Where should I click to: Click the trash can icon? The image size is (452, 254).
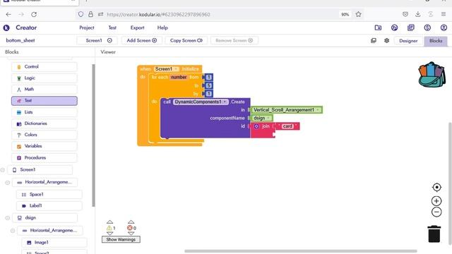pos(434,234)
